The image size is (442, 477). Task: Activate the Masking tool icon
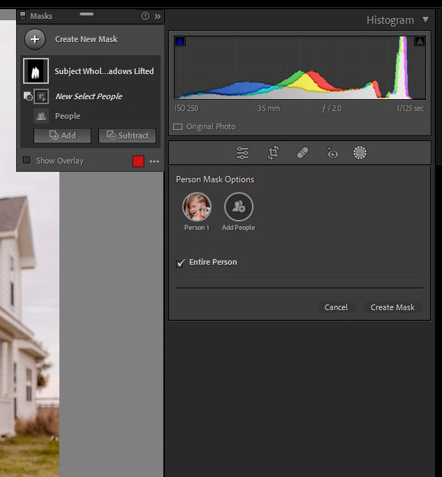360,153
